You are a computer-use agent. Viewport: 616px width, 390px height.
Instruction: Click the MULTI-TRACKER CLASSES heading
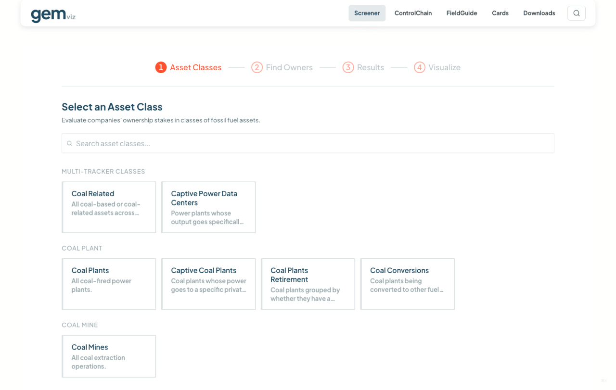pyautogui.click(x=103, y=171)
